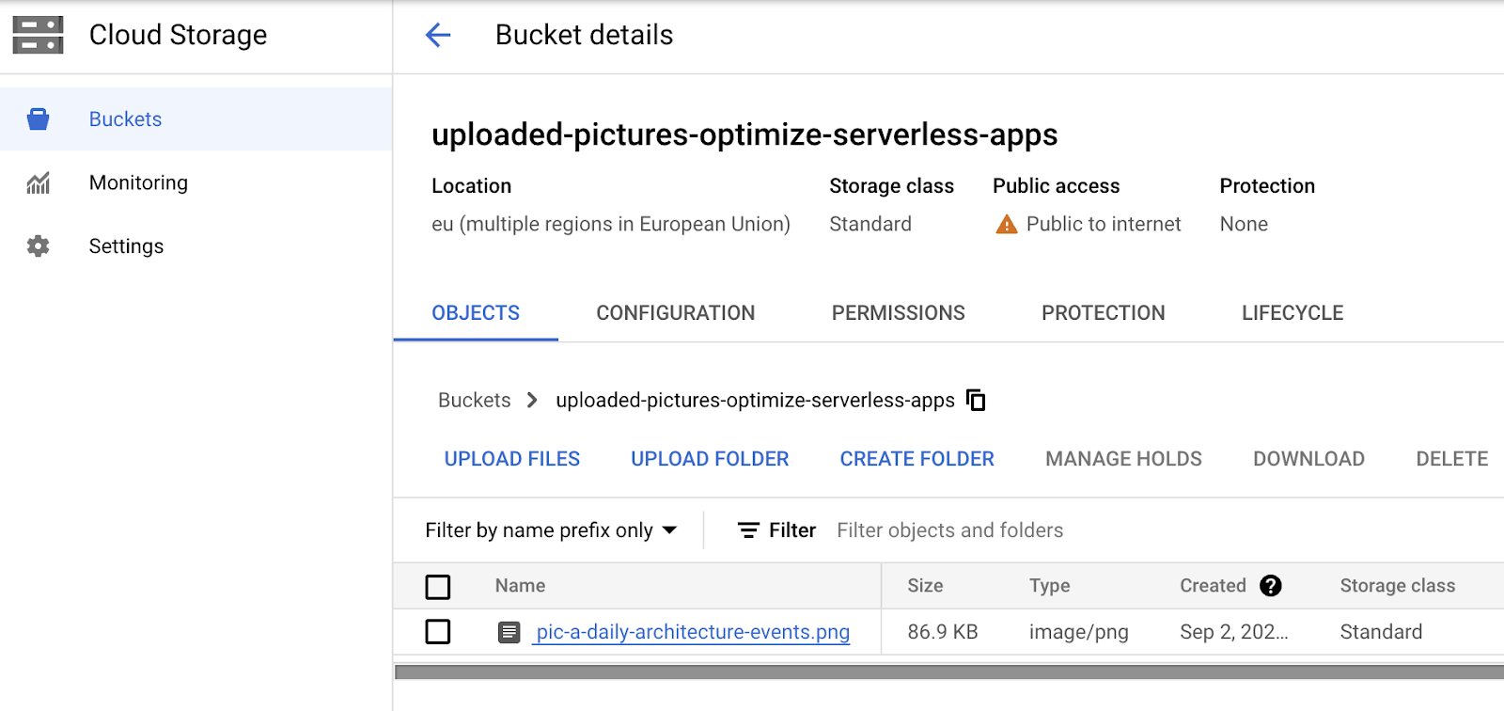1504x711 pixels.
Task: Click the file icon next to pic-a-daily-architecture-events.png
Action: pos(509,632)
